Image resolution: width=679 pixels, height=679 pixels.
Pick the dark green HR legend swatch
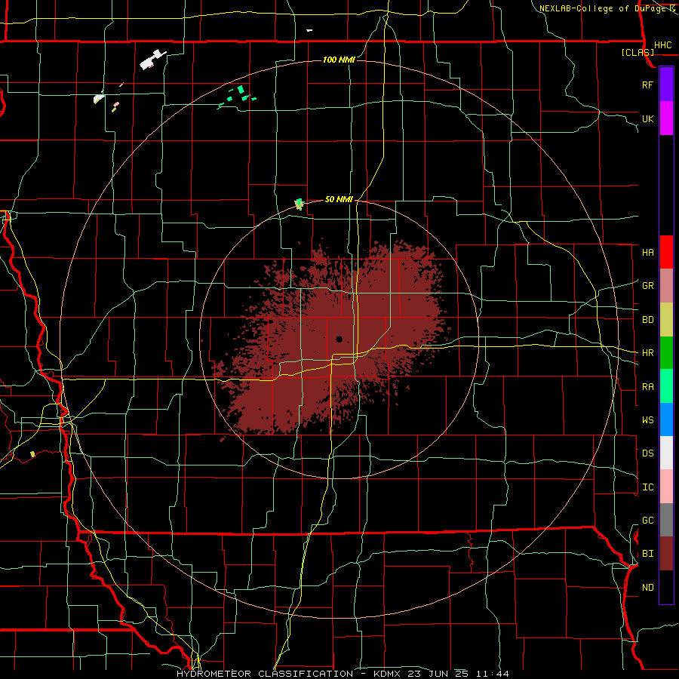[x=666, y=353]
